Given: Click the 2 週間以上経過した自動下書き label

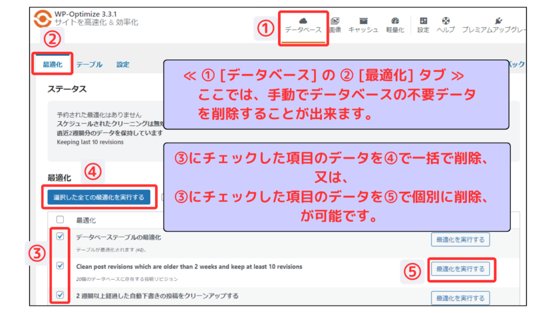Looking at the screenshot, I should pos(157,296).
